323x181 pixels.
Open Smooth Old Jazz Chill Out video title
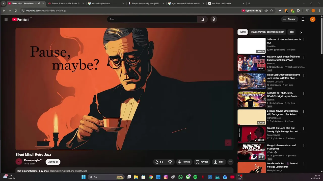point(283,130)
